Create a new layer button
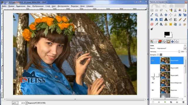The image size is (188, 105). [153, 102]
